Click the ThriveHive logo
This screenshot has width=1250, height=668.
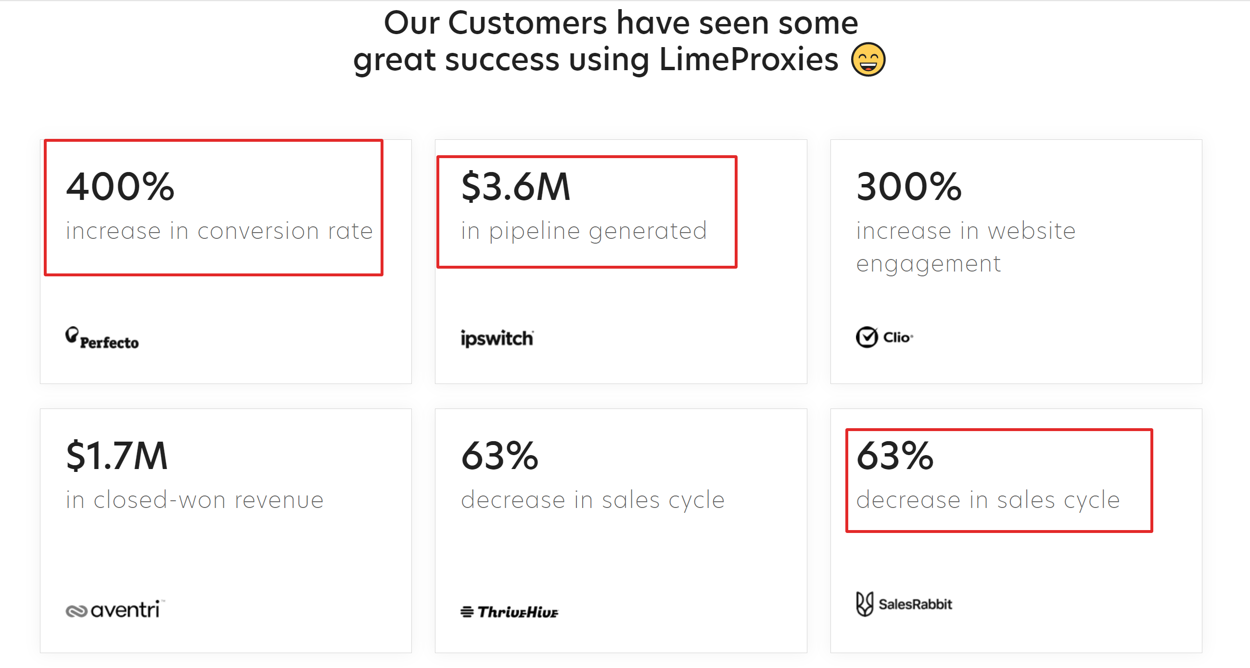click(510, 612)
